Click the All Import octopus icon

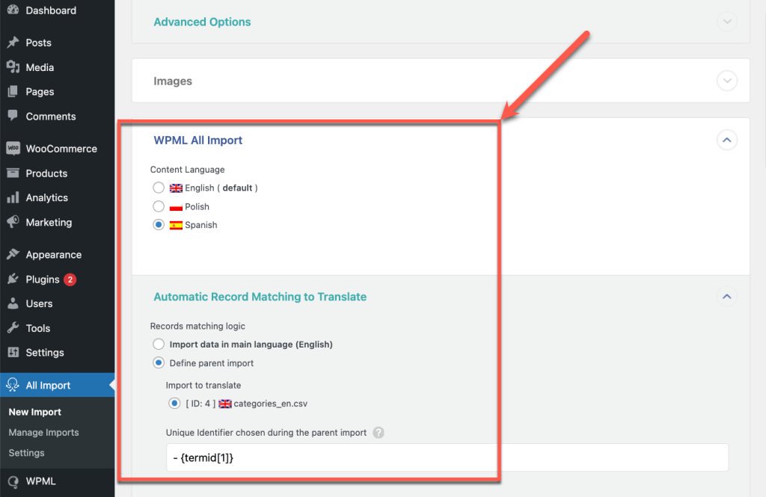(13, 385)
